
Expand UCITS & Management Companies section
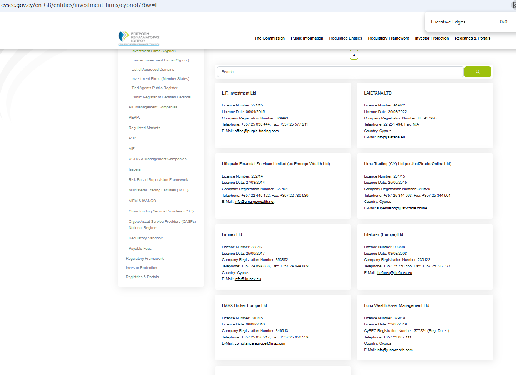157,159
